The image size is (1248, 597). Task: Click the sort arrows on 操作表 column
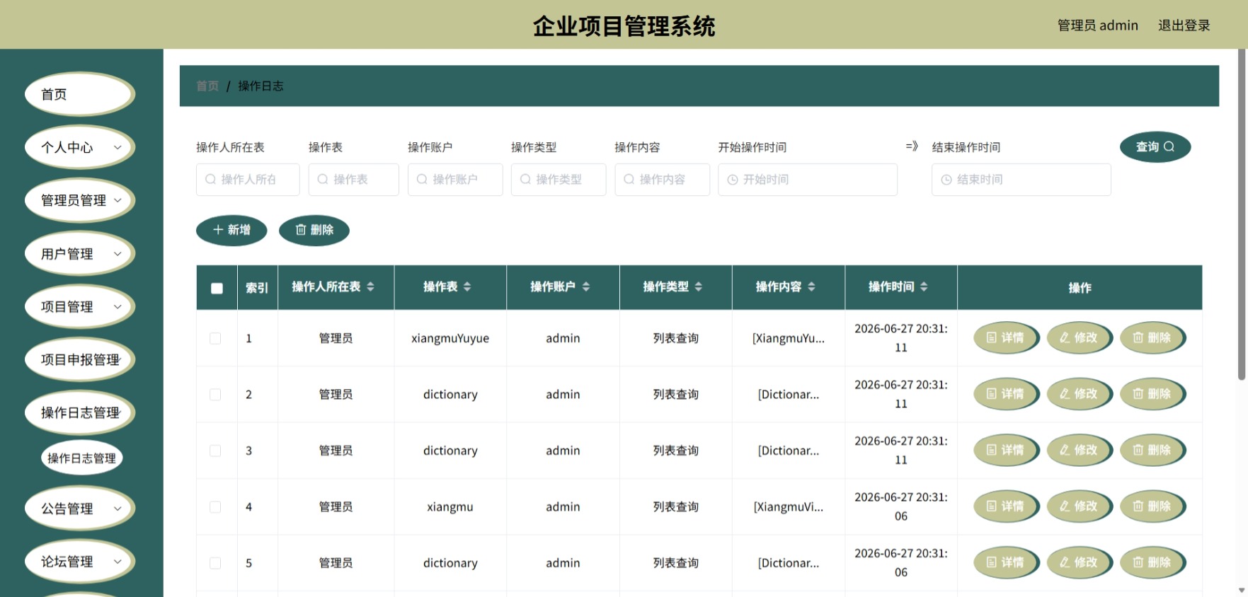tap(467, 286)
